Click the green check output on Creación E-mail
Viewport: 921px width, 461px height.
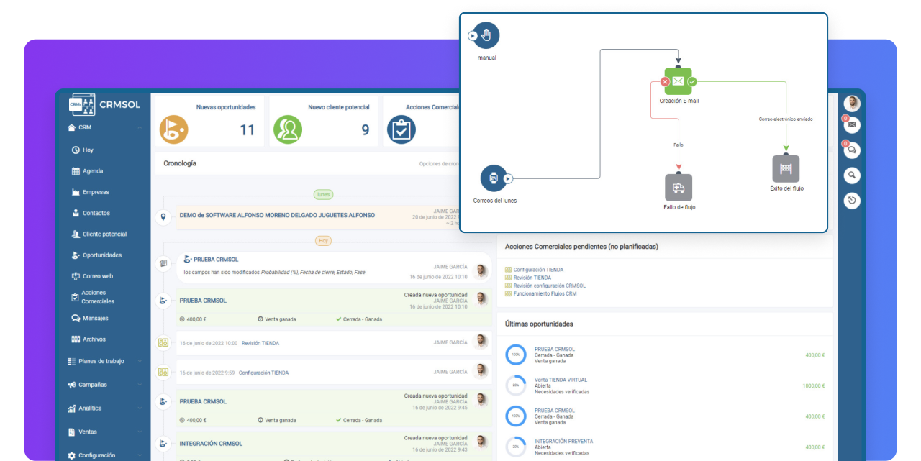pos(692,82)
